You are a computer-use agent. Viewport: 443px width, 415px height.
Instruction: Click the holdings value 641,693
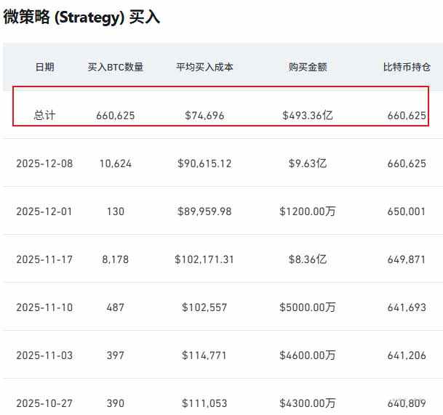pyautogui.click(x=407, y=307)
